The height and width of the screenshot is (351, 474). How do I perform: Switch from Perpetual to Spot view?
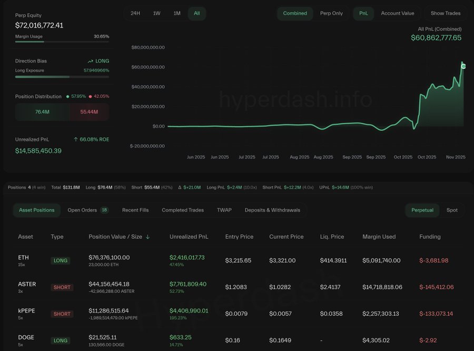(x=452, y=209)
